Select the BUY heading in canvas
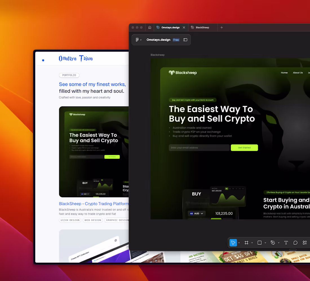This screenshot has height=281, width=310. [x=196, y=194]
